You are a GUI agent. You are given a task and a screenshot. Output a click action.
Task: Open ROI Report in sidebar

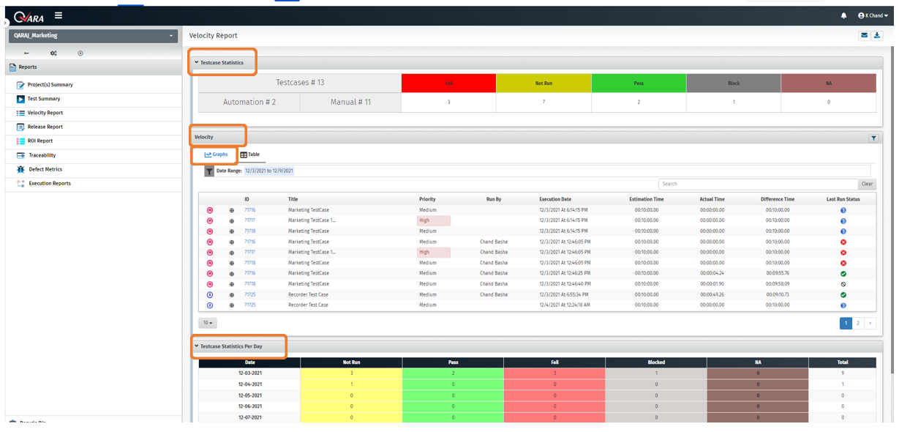coord(40,141)
